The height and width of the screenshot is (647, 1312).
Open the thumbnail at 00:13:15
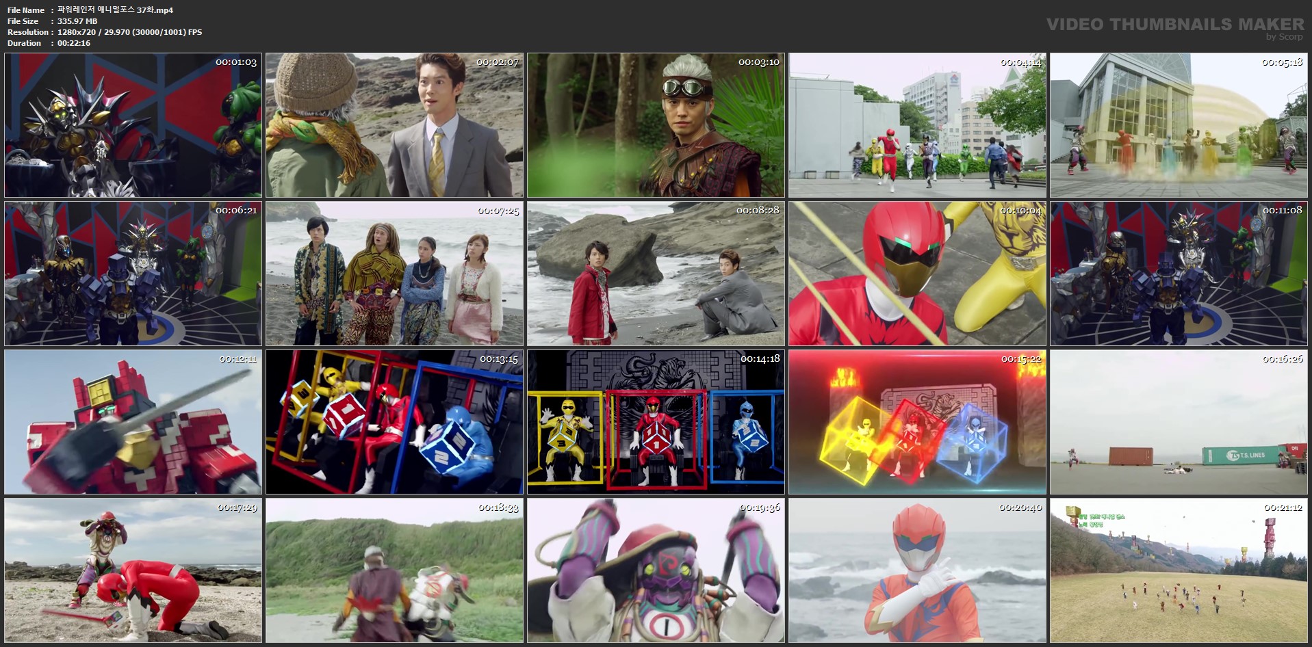coord(394,422)
